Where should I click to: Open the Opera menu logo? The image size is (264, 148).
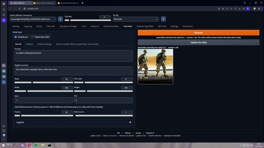pyautogui.click(x=4, y=4)
